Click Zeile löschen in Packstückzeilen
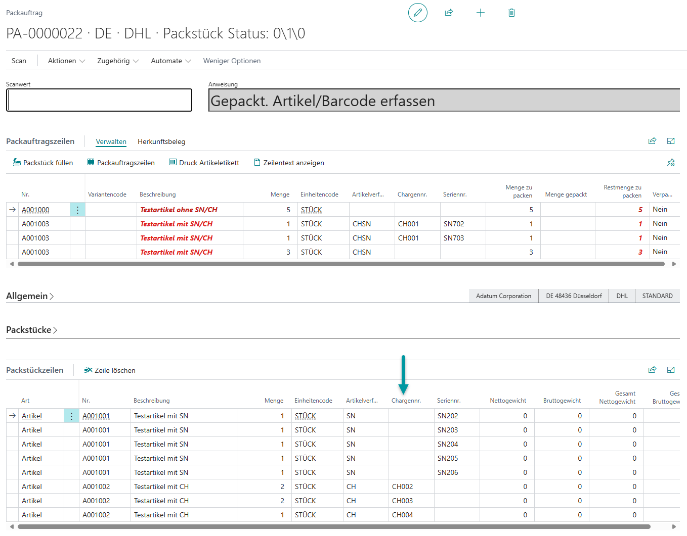 pyautogui.click(x=110, y=370)
